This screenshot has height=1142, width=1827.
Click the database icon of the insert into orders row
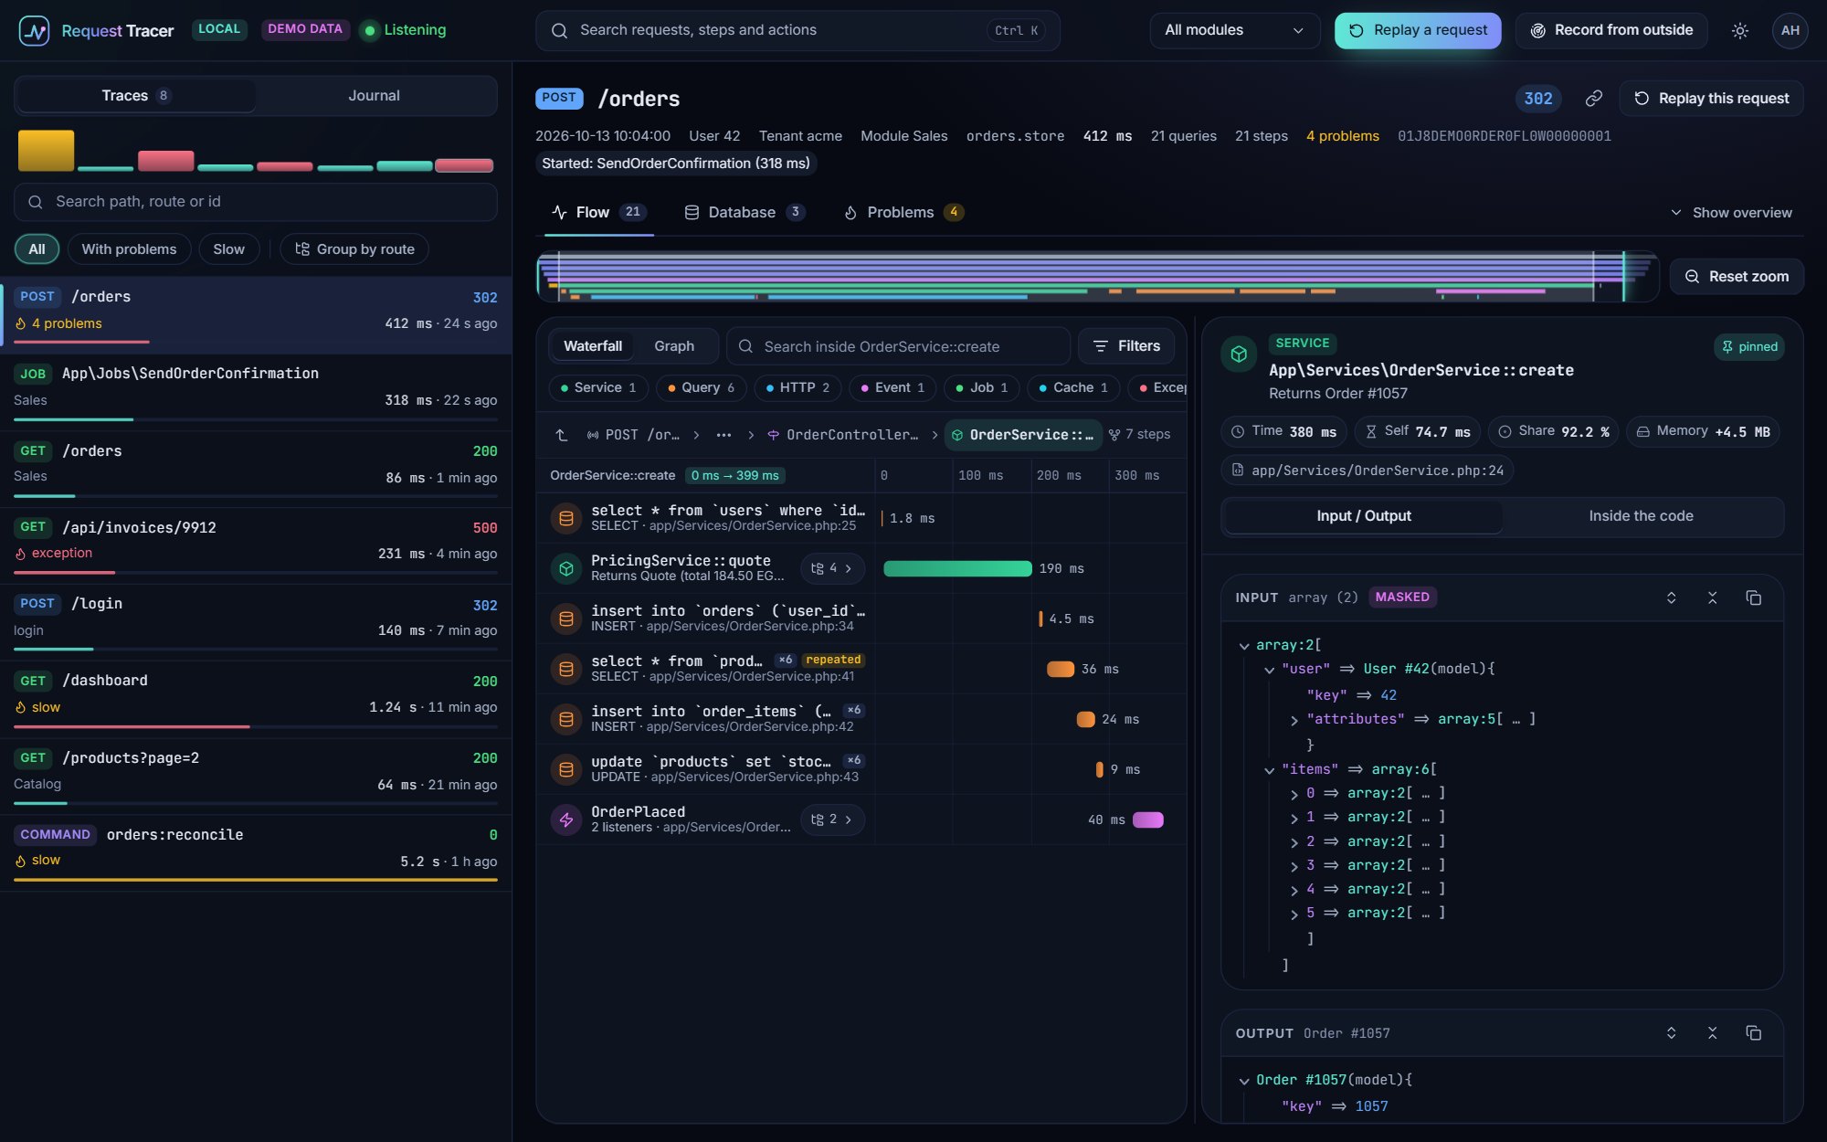coord(566,619)
